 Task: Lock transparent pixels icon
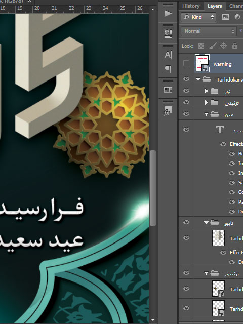coord(201,46)
